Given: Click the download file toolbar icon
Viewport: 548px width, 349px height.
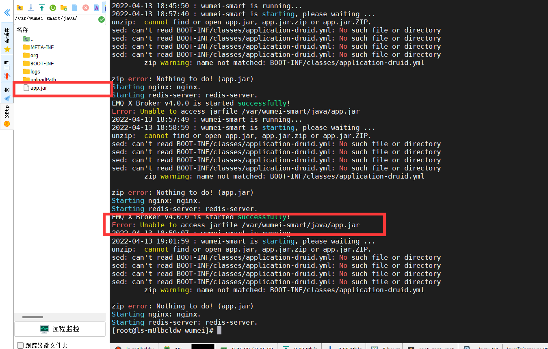Looking at the screenshot, I should tap(30, 7).
